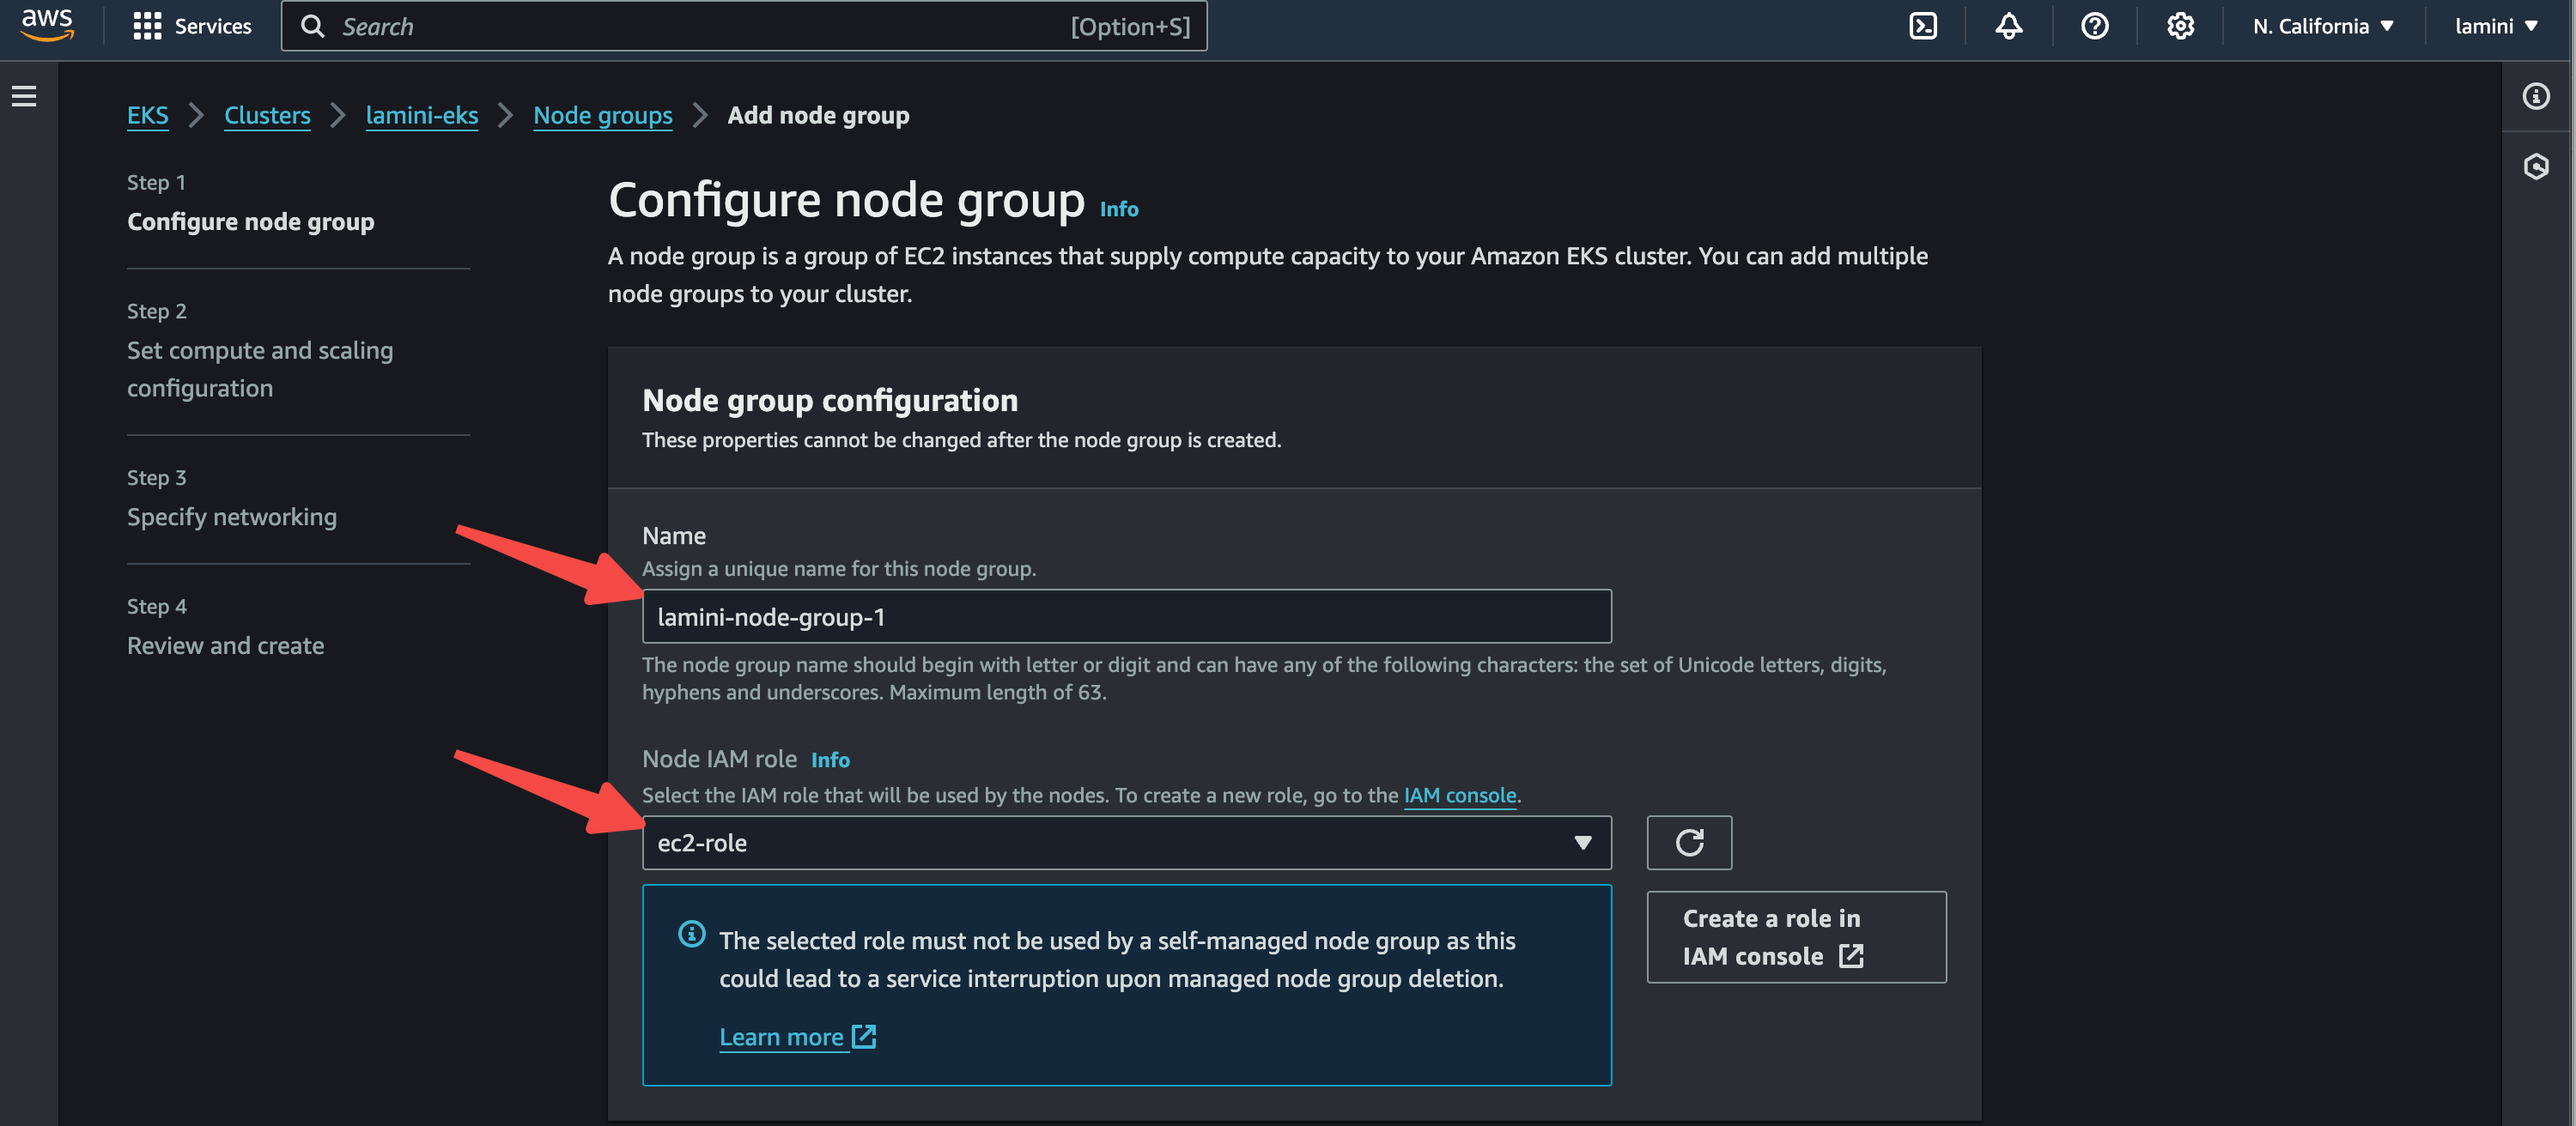
Task: Click the info circle icon in the alert box
Action: coord(691,933)
